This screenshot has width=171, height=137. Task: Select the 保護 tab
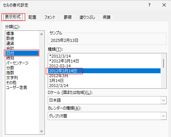(107, 17)
